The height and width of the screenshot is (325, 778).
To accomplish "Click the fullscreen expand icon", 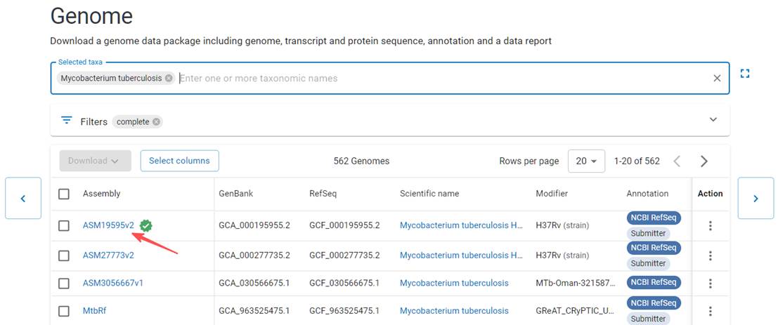I will click(x=745, y=74).
